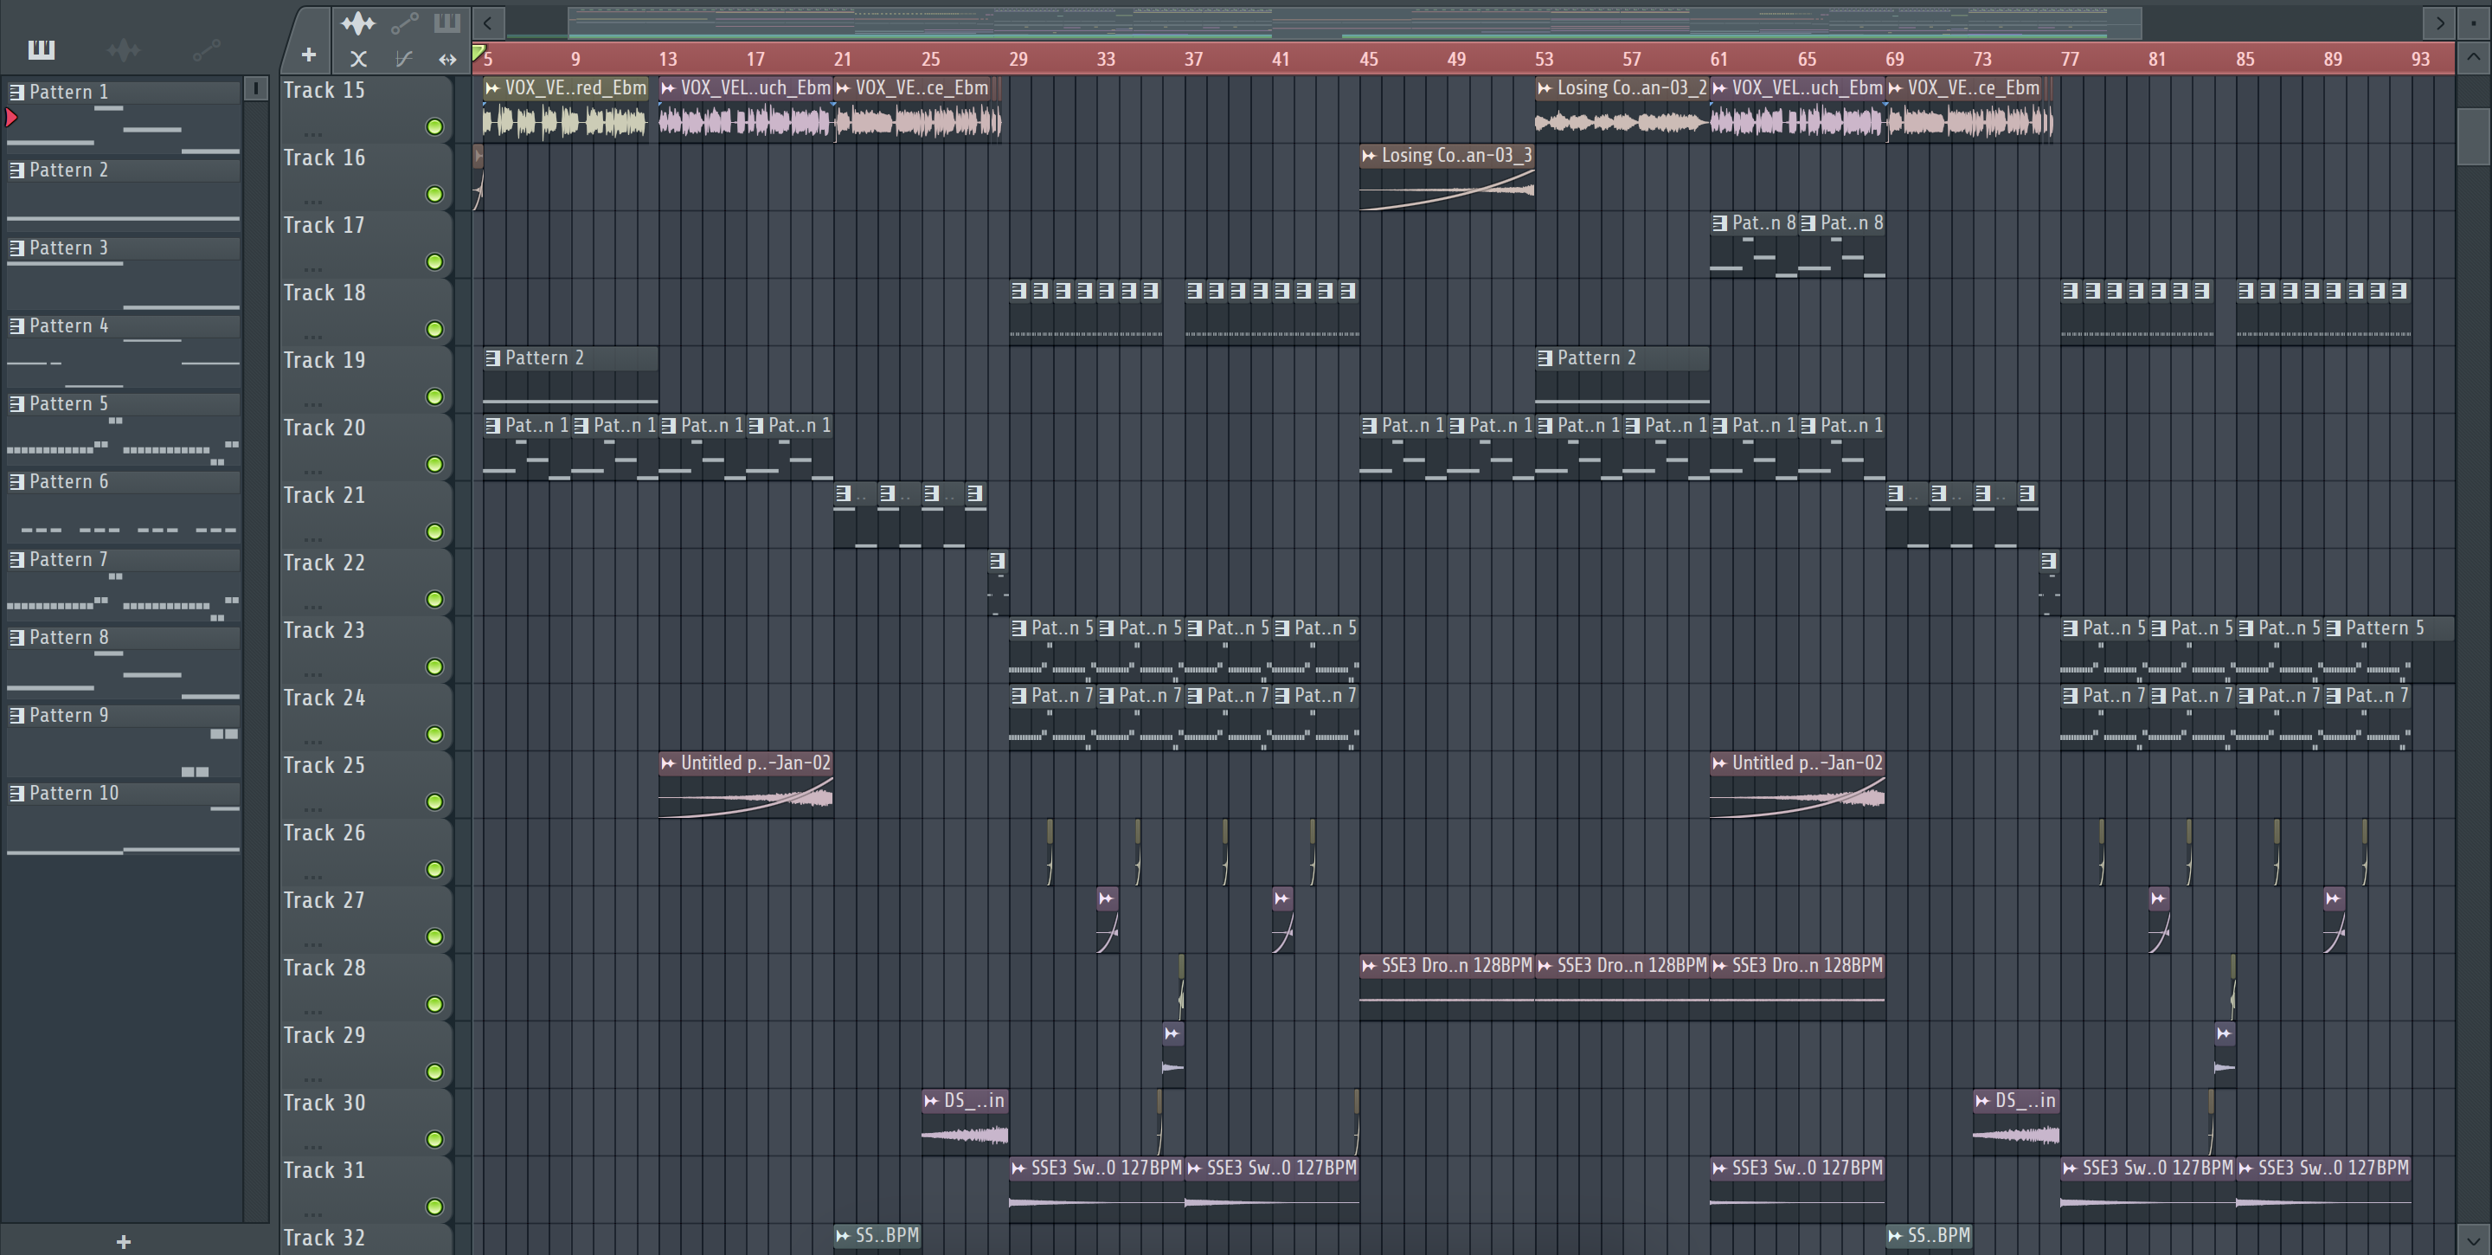Open the three-dots menu of Track 28

point(312,1011)
